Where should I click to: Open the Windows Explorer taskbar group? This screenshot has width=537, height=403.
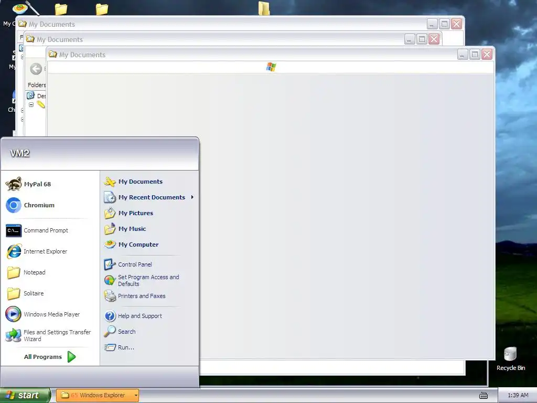[x=97, y=395]
